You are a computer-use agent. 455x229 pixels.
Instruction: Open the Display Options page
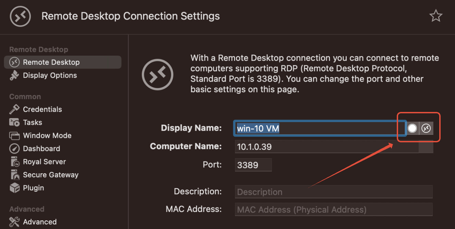[x=50, y=75]
